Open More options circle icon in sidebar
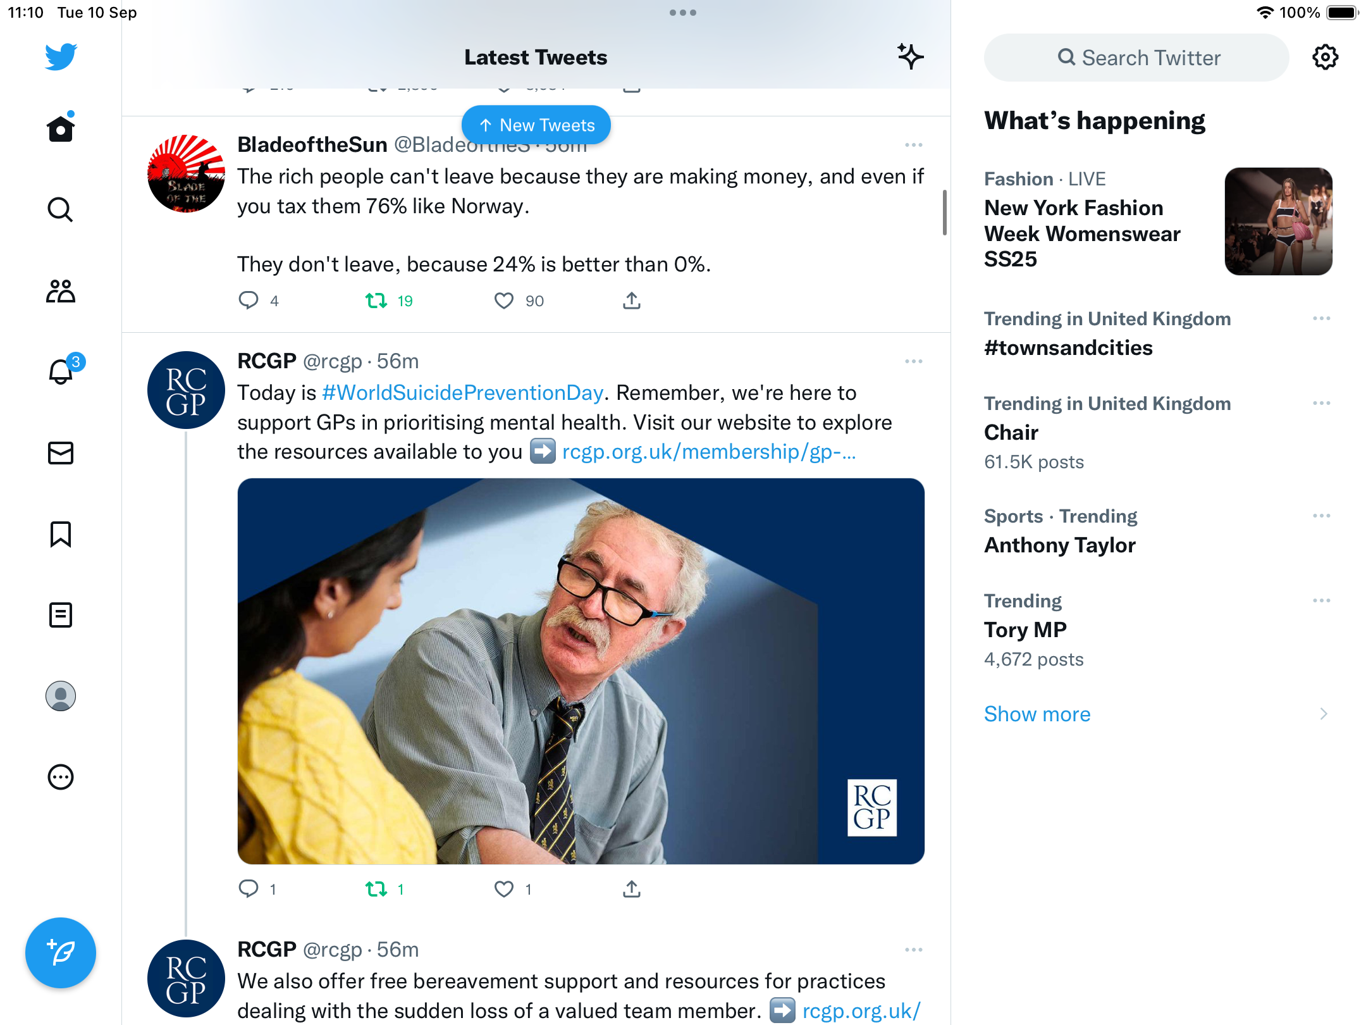Viewport: 1366px width, 1025px height. [x=61, y=777]
